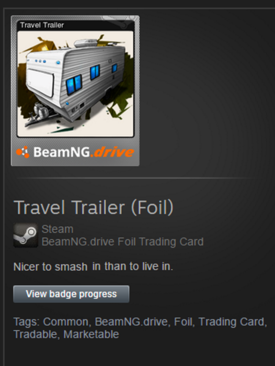
Task: Click the orange BeamNG dots emblem
Action: click(23, 152)
